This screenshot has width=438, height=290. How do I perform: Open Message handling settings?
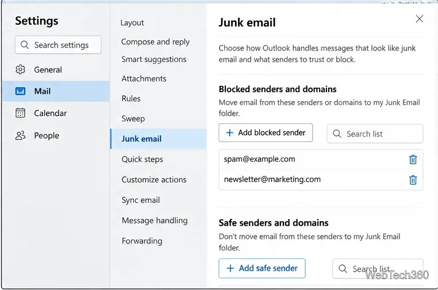pos(155,220)
